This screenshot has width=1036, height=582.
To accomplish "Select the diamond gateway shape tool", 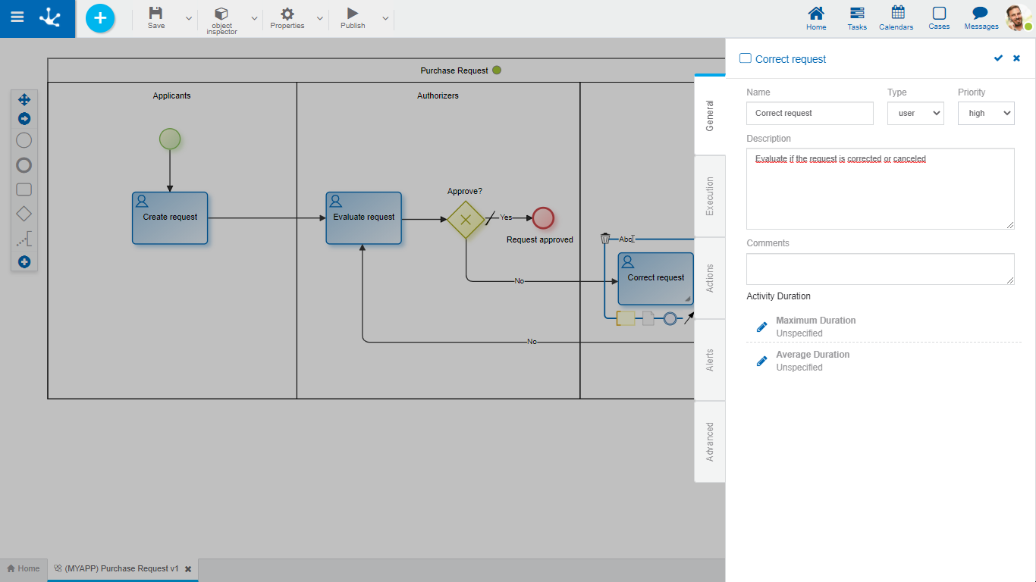I will pyautogui.click(x=24, y=214).
